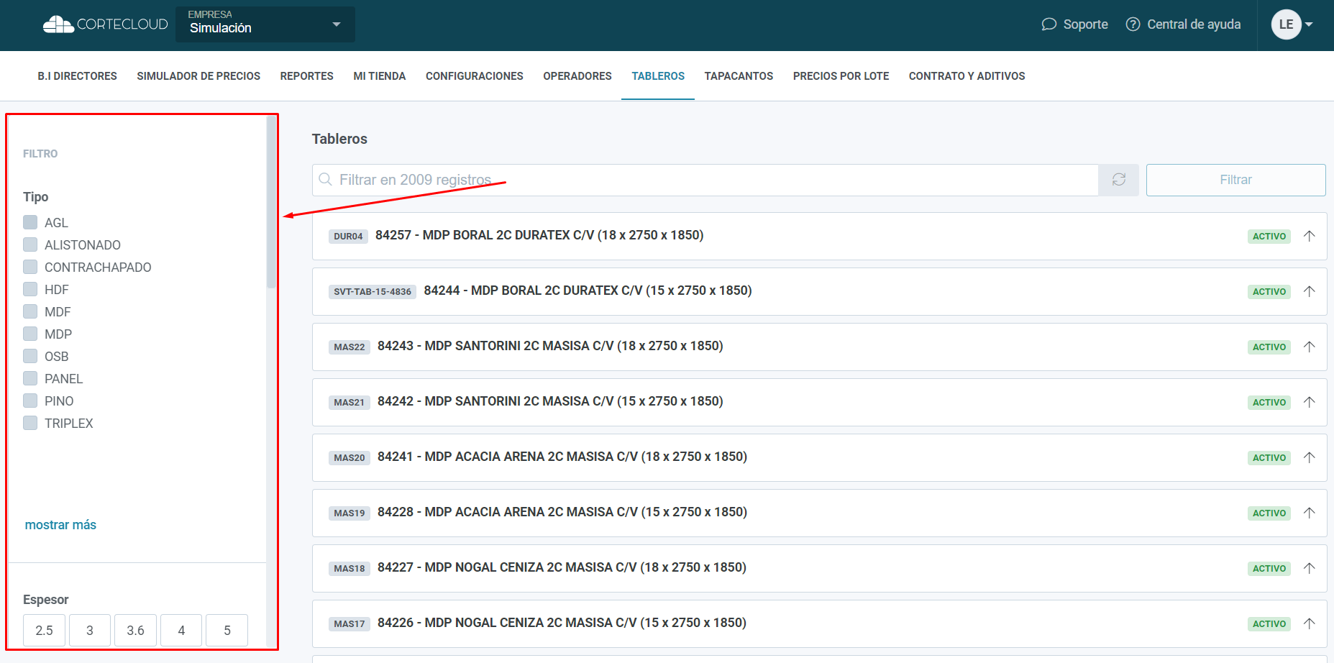The height and width of the screenshot is (663, 1334).
Task: Open Contrato y Aditivos tab
Action: point(967,76)
